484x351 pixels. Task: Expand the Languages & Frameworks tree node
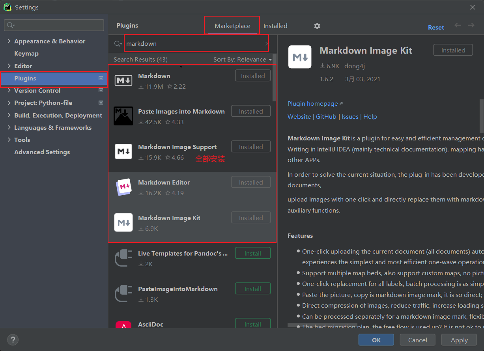(9, 128)
